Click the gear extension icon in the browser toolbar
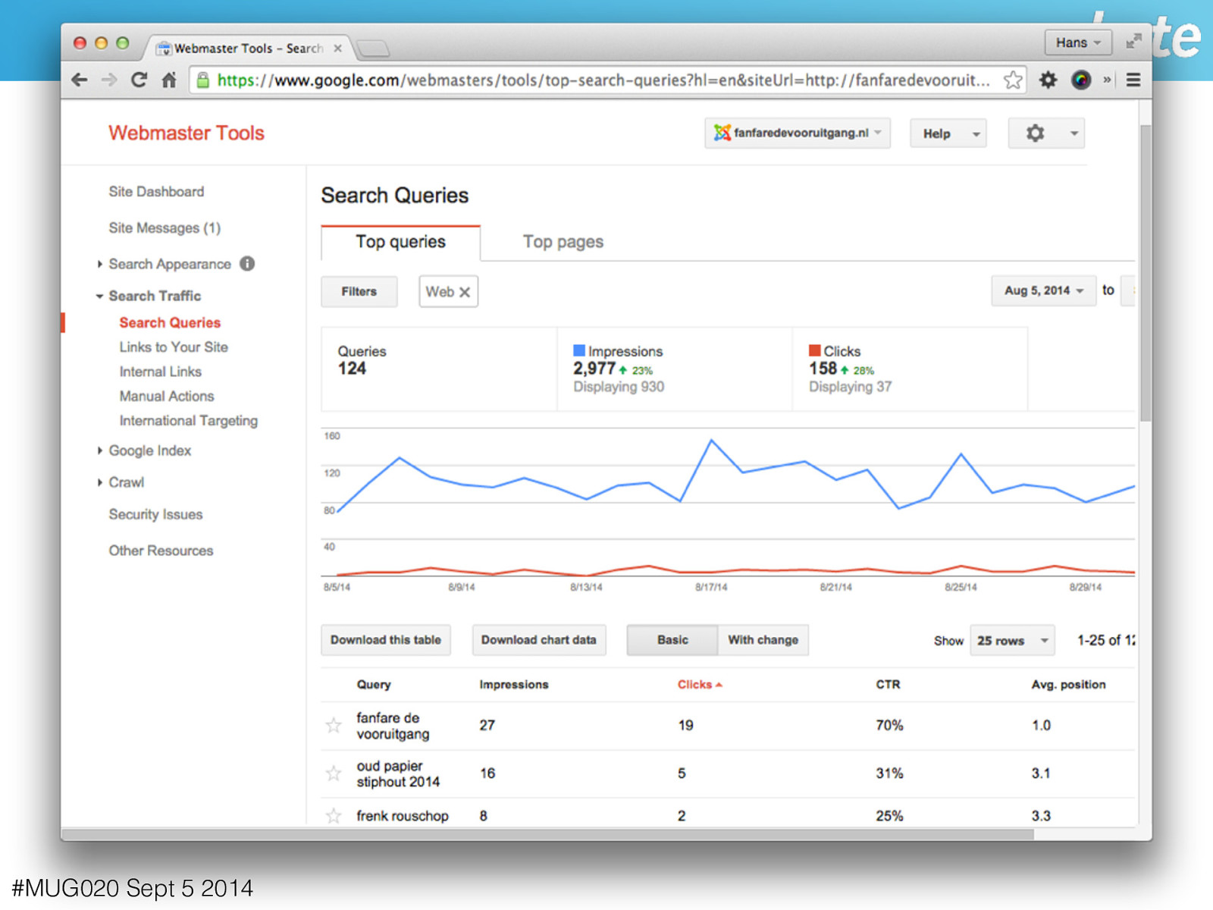Screen dimensions: 1213x910 pyautogui.click(x=1048, y=80)
